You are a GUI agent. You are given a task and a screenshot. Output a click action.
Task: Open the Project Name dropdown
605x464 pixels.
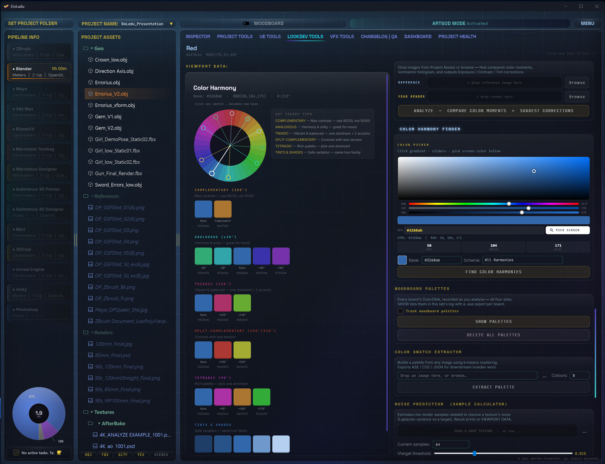pos(171,24)
